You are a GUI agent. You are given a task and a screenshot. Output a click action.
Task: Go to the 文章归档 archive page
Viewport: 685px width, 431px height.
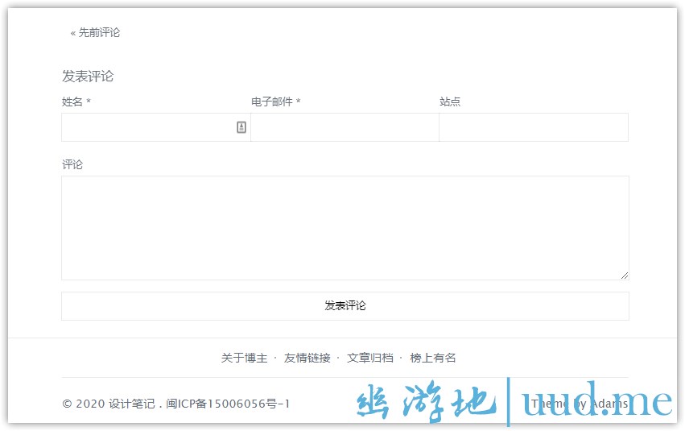pyautogui.click(x=370, y=358)
